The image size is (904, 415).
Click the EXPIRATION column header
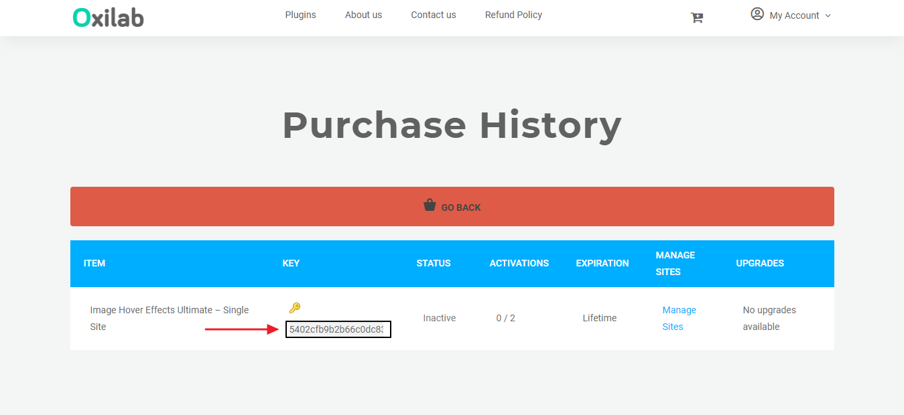click(x=602, y=263)
